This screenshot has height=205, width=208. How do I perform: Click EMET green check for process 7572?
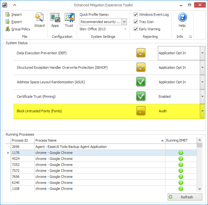(181, 171)
